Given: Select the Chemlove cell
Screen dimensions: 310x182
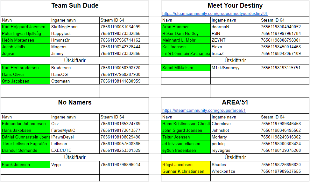Looking at the screenshot, I should click(x=235, y=124).
